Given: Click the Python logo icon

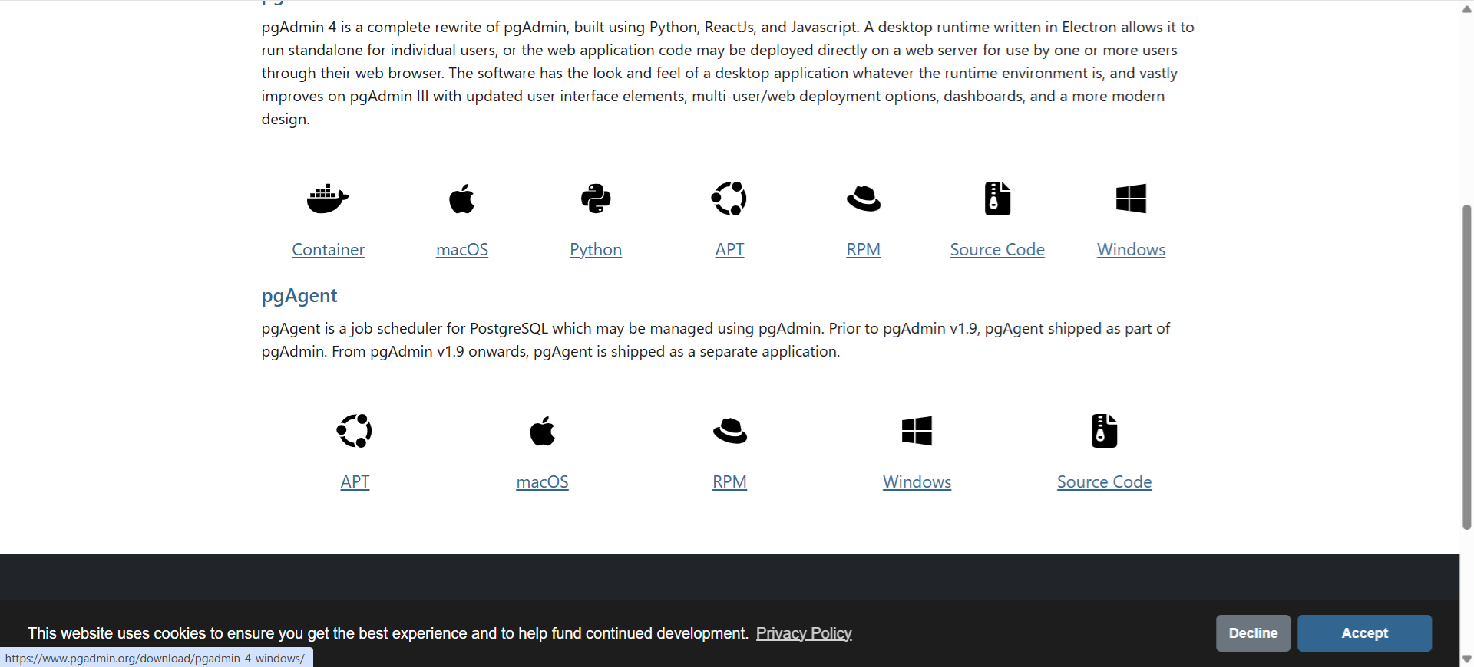Looking at the screenshot, I should tap(596, 199).
